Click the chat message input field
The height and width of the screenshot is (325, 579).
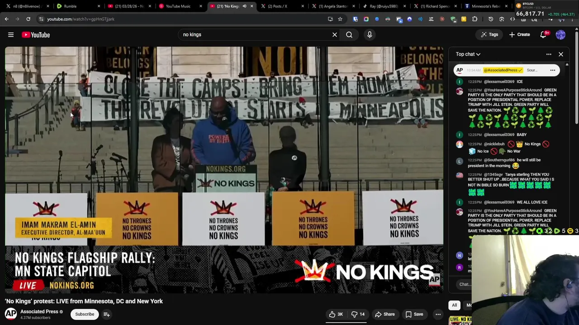click(465, 284)
